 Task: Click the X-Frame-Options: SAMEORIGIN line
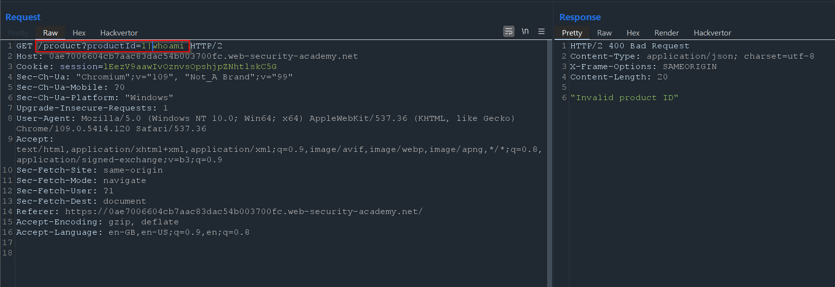[643, 67]
